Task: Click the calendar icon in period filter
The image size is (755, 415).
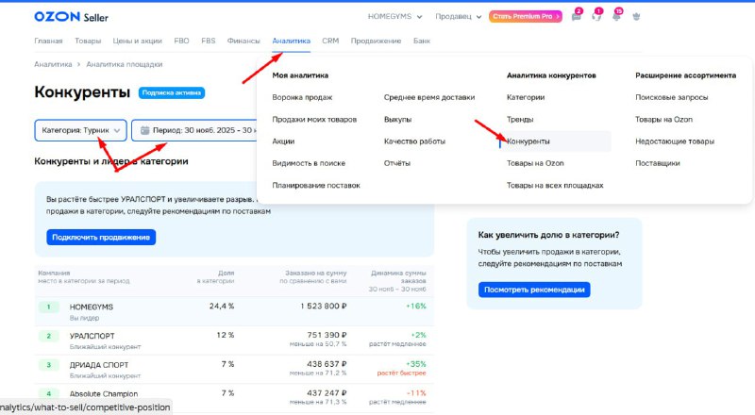Action: pyautogui.click(x=145, y=130)
